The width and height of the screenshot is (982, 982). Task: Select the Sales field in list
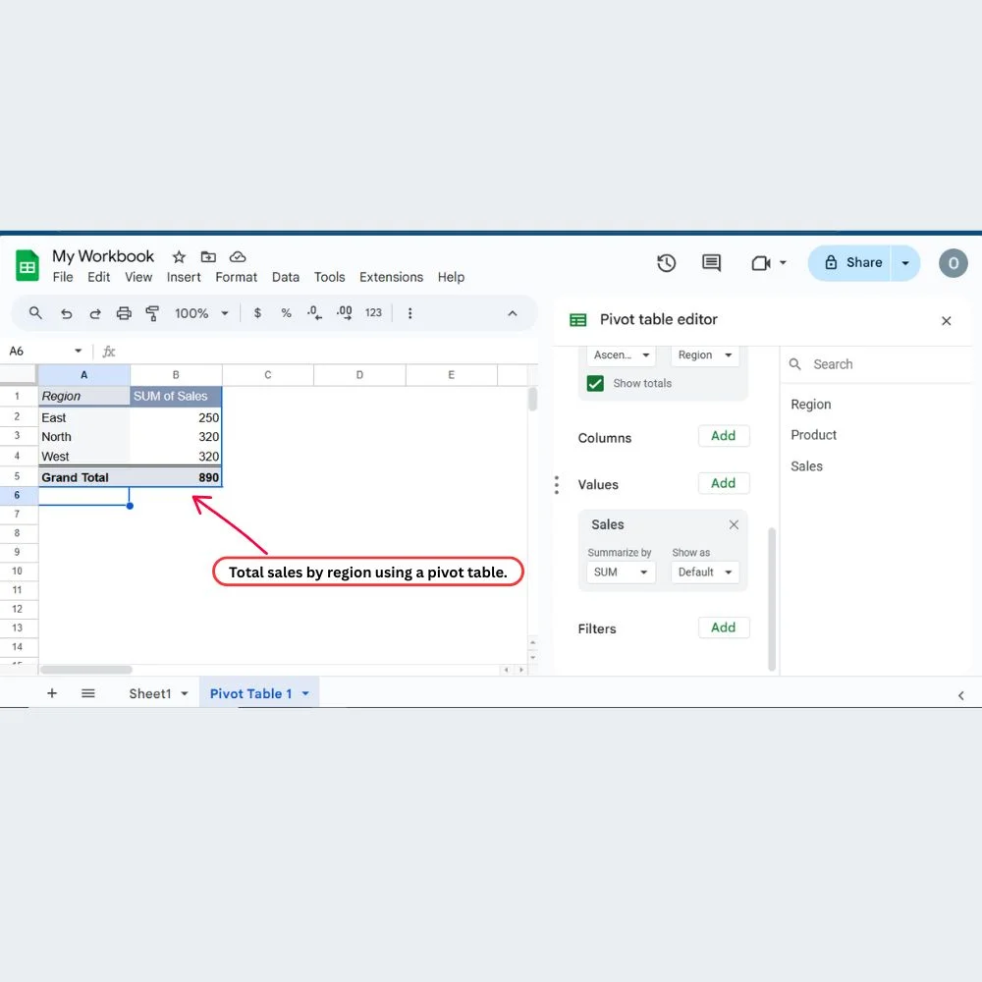click(806, 466)
